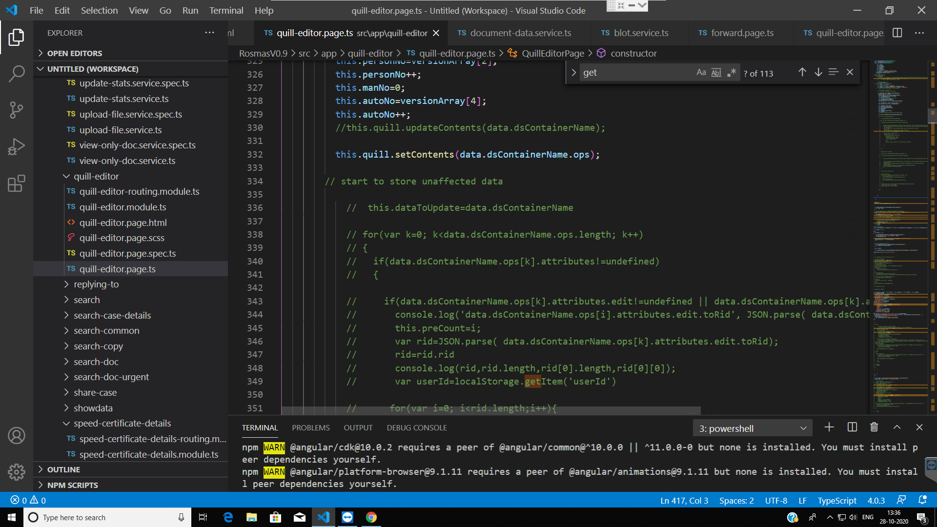
Task: Open the Search view in activity bar
Action: coord(16,74)
